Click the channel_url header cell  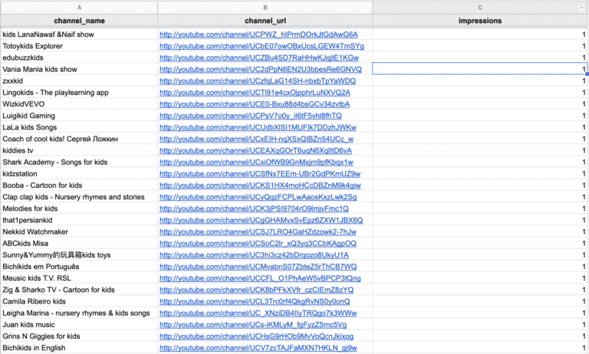pyautogui.click(x=265, y=21)
